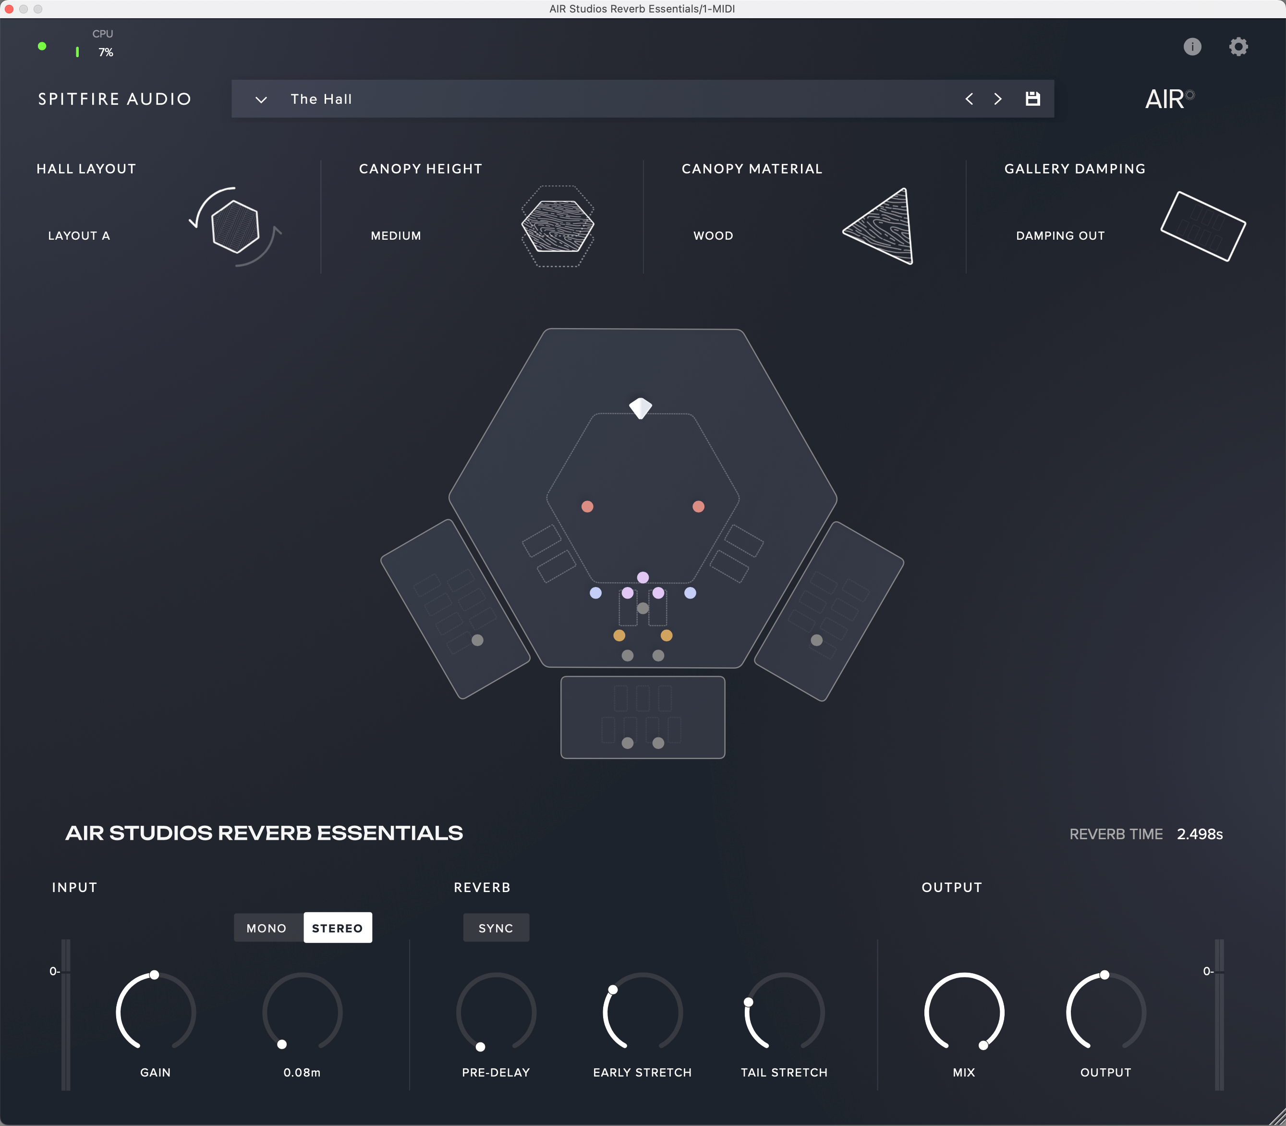Toggle the reverb Sync button
This screenshot has height=1126, width=1286.
(496, 928)
